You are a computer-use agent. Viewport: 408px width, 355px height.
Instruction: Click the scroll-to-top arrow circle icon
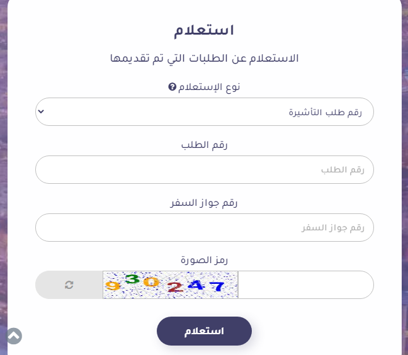(14, 336)
